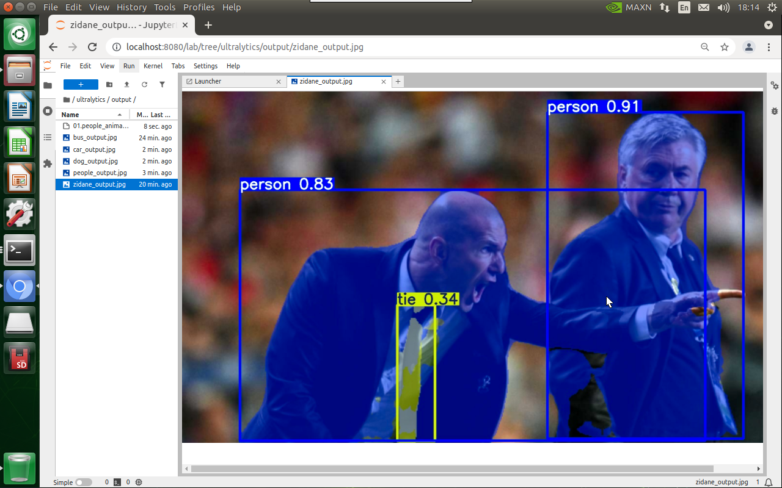The height and width of the screenshot is (488, 782).
Task: Go forward in the browser
Action: [x=73, y=47]
